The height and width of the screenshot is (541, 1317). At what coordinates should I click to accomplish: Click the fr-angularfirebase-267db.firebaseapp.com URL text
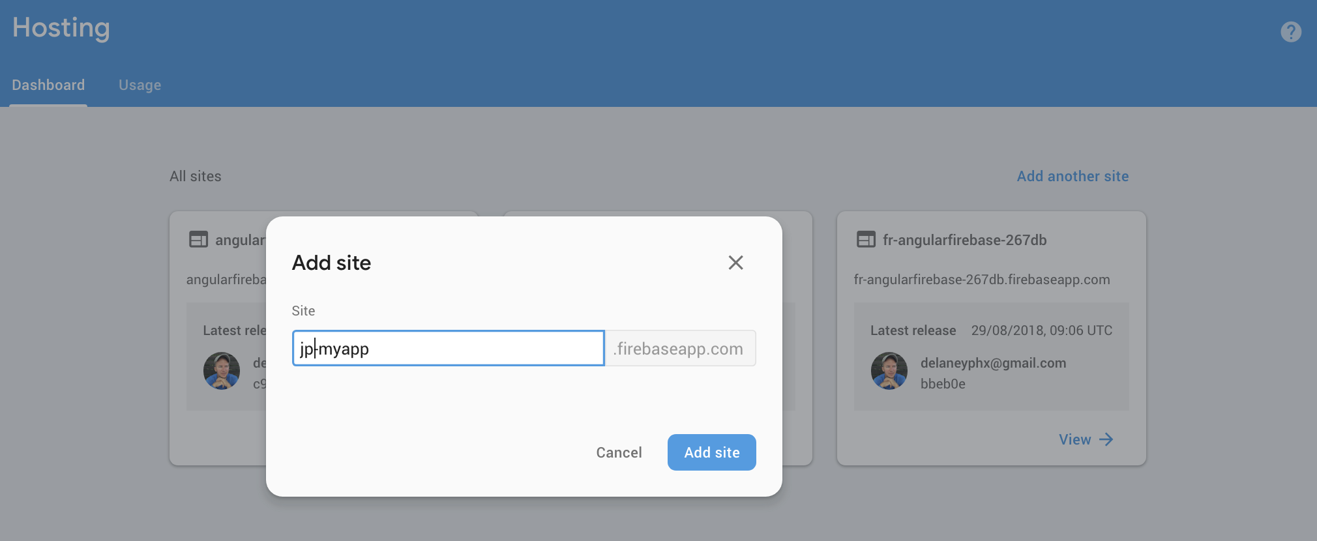tap(982, 279)
